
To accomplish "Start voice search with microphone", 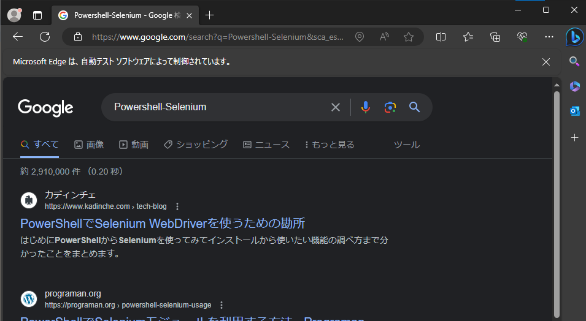I will pos(366,107).
